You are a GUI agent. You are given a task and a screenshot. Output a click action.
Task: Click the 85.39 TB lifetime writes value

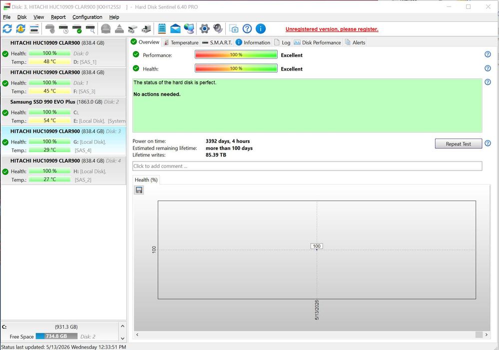pos(216,155)
